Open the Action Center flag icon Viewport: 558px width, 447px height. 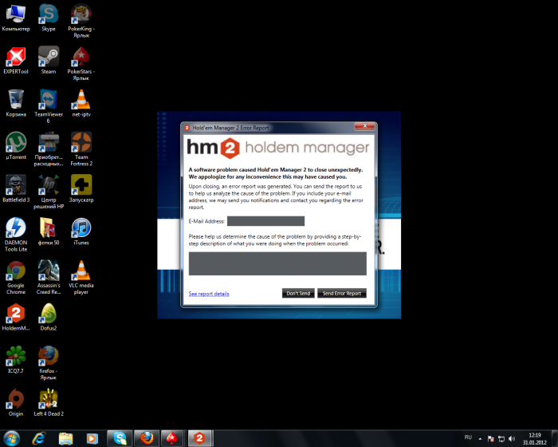point(491,439)
